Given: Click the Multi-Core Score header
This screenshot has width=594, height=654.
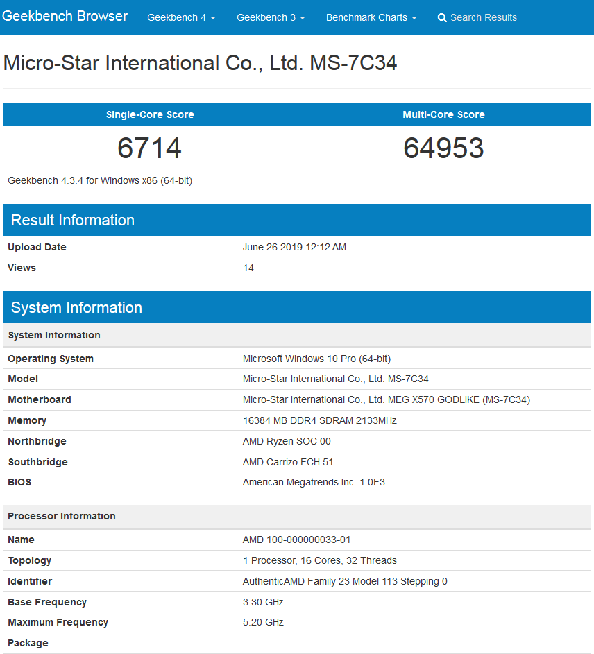Looking at the screenshot, I should pos(443,114).
